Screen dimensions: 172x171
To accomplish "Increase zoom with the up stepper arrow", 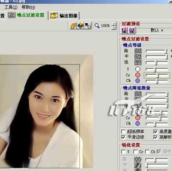I will point(114,24).
